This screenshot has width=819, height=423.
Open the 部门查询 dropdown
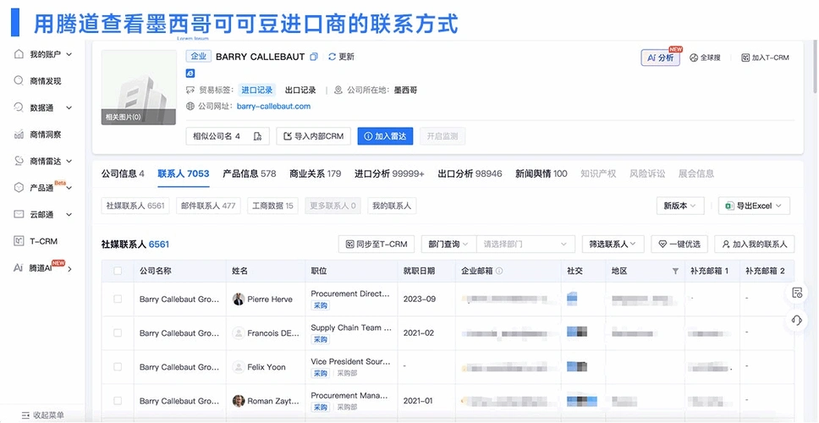[x=448, y=244]
